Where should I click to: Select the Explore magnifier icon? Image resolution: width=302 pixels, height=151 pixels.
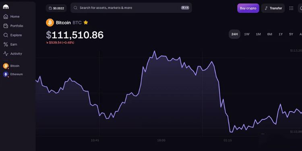pyautogui.click(x=6, y=35)
